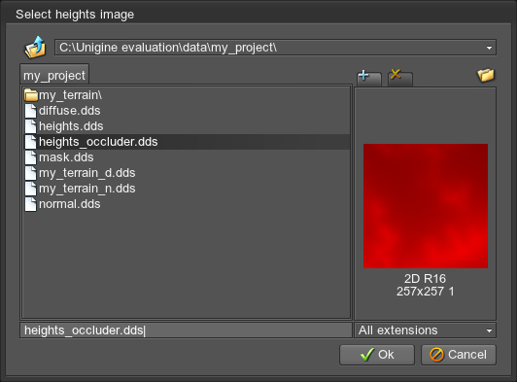This screenshot has width=517, height=382.
Task: Focus the filename input field
Action: pyautogui.click(x=186, y=330)
